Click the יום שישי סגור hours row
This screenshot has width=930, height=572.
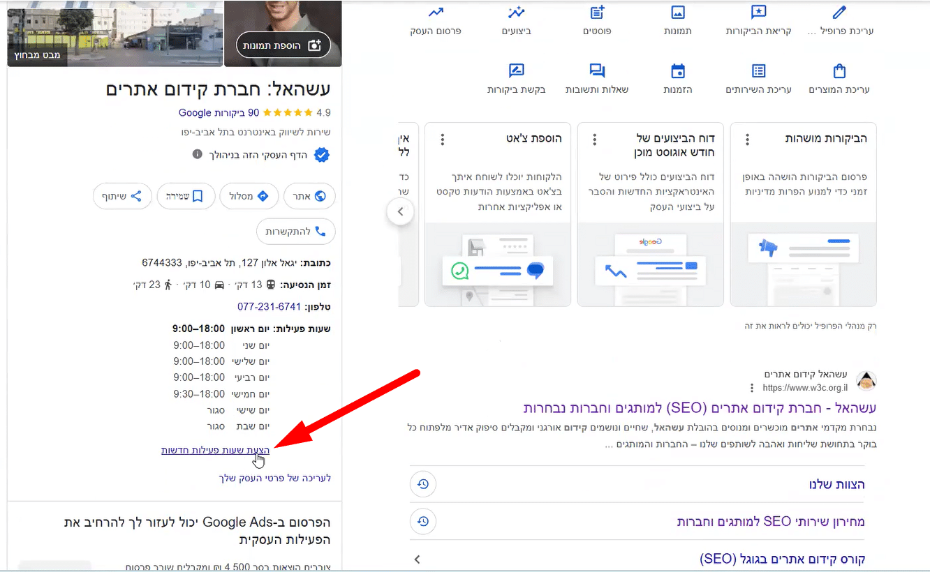point(237,410)
